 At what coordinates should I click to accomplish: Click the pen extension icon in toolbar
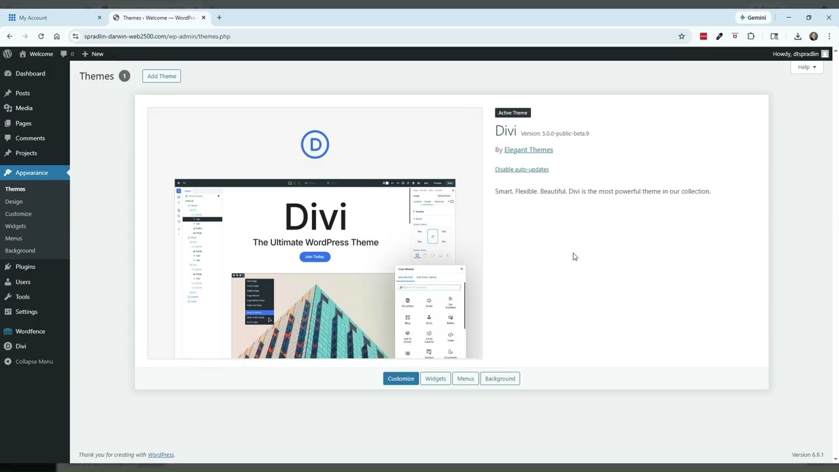[719, 36]
